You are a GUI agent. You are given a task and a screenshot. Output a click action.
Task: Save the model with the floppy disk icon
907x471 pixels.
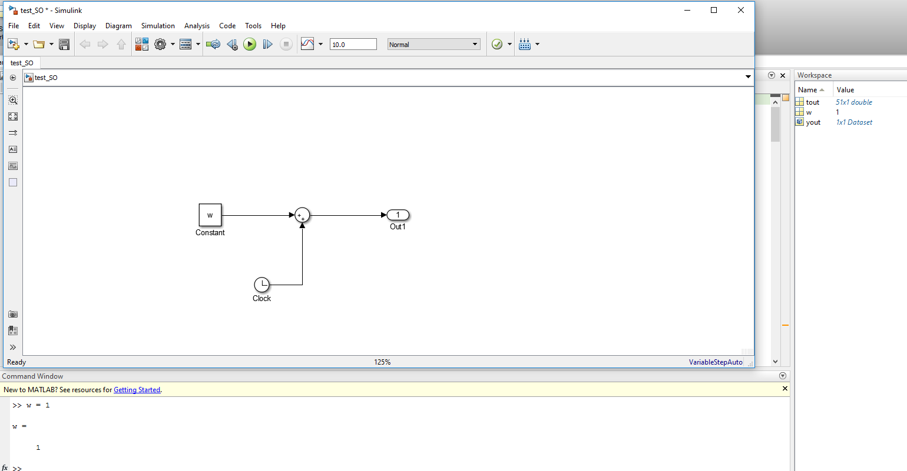(64, 44)
